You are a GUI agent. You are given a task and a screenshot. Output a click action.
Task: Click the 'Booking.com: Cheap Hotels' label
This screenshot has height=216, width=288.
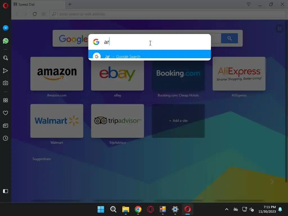(x=178, y=95)
